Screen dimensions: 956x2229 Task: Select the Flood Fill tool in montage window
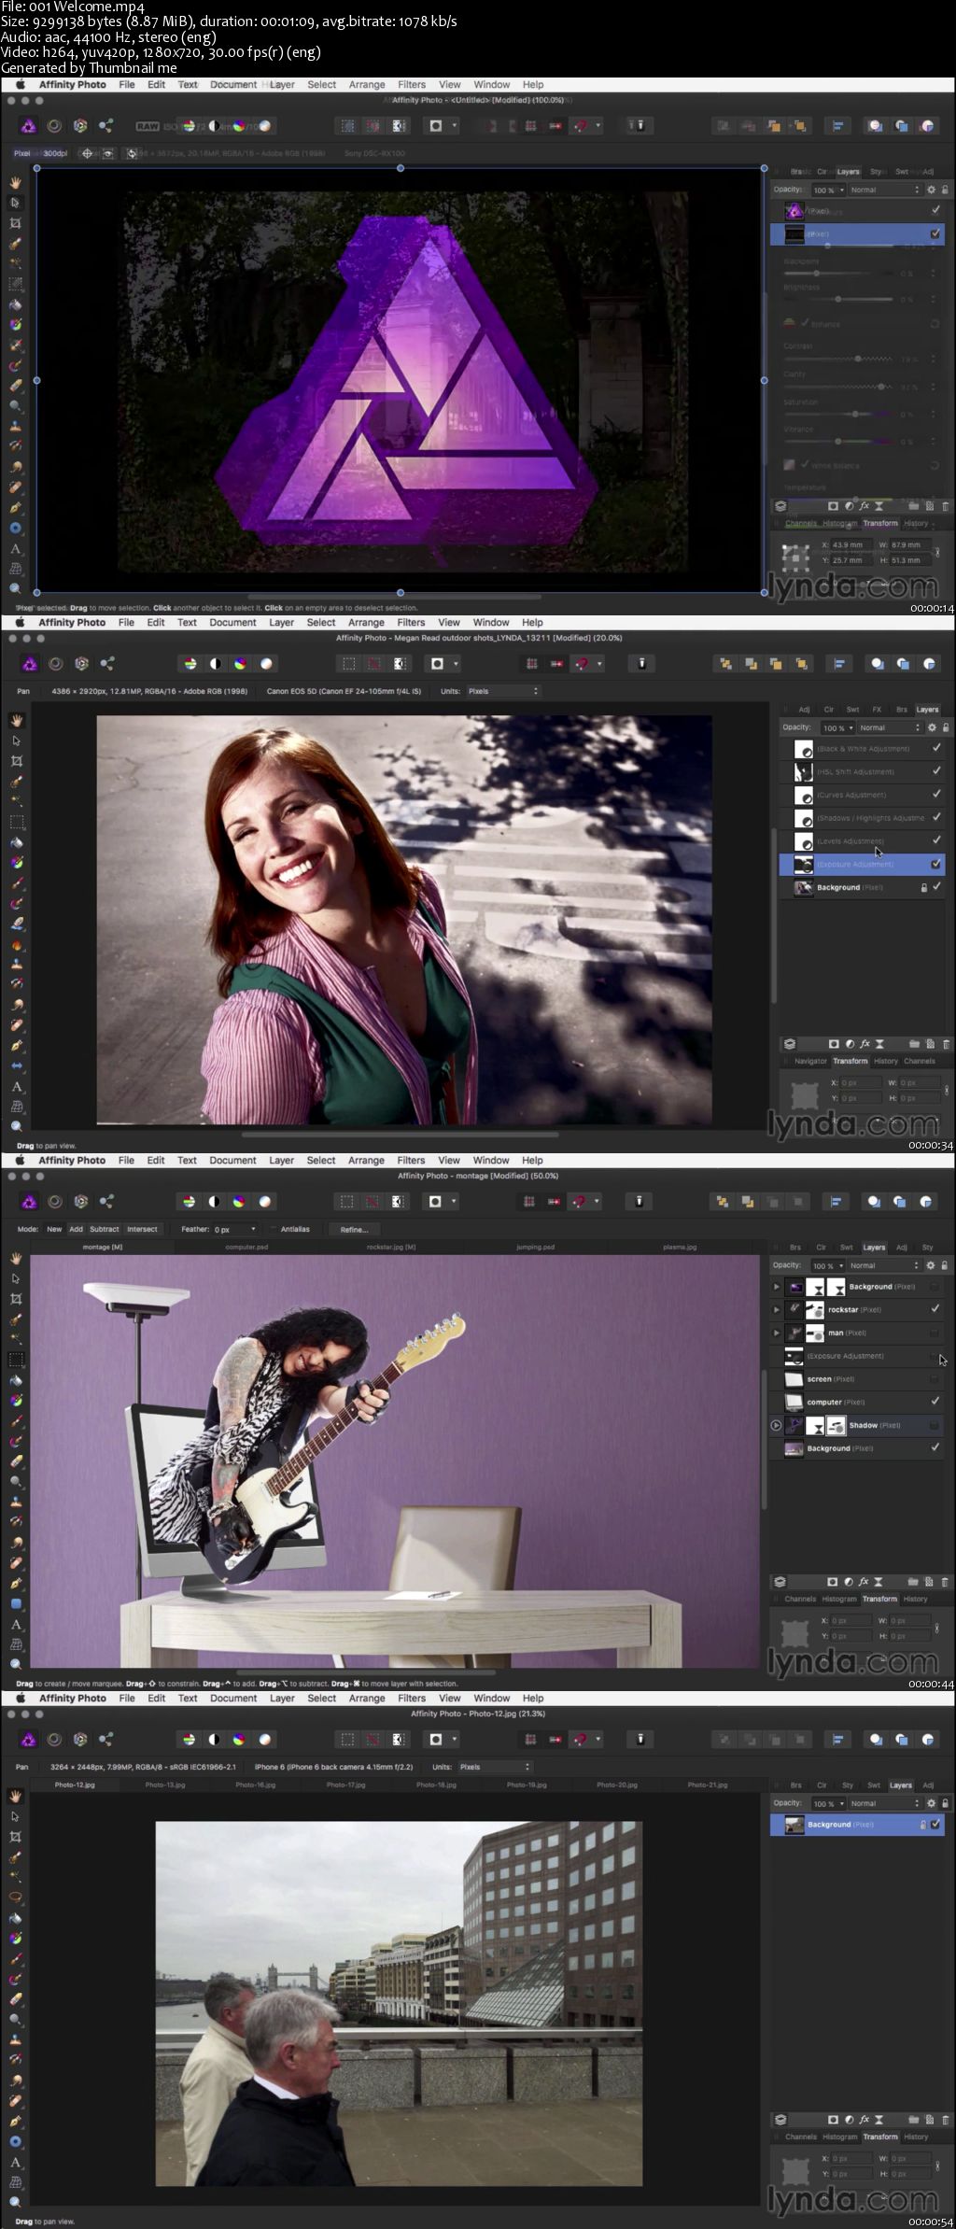pos(16,1380)
